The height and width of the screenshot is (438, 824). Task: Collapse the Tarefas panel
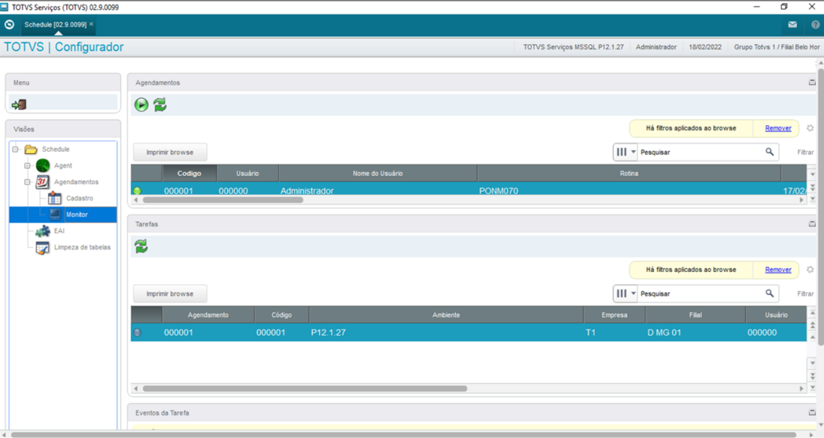point(812,224)
